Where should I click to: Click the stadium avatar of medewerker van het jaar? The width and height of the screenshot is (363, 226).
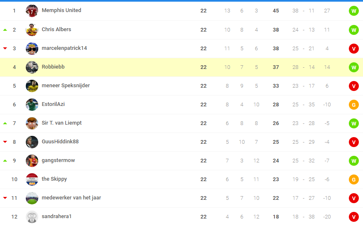click(x=32, y=198)
